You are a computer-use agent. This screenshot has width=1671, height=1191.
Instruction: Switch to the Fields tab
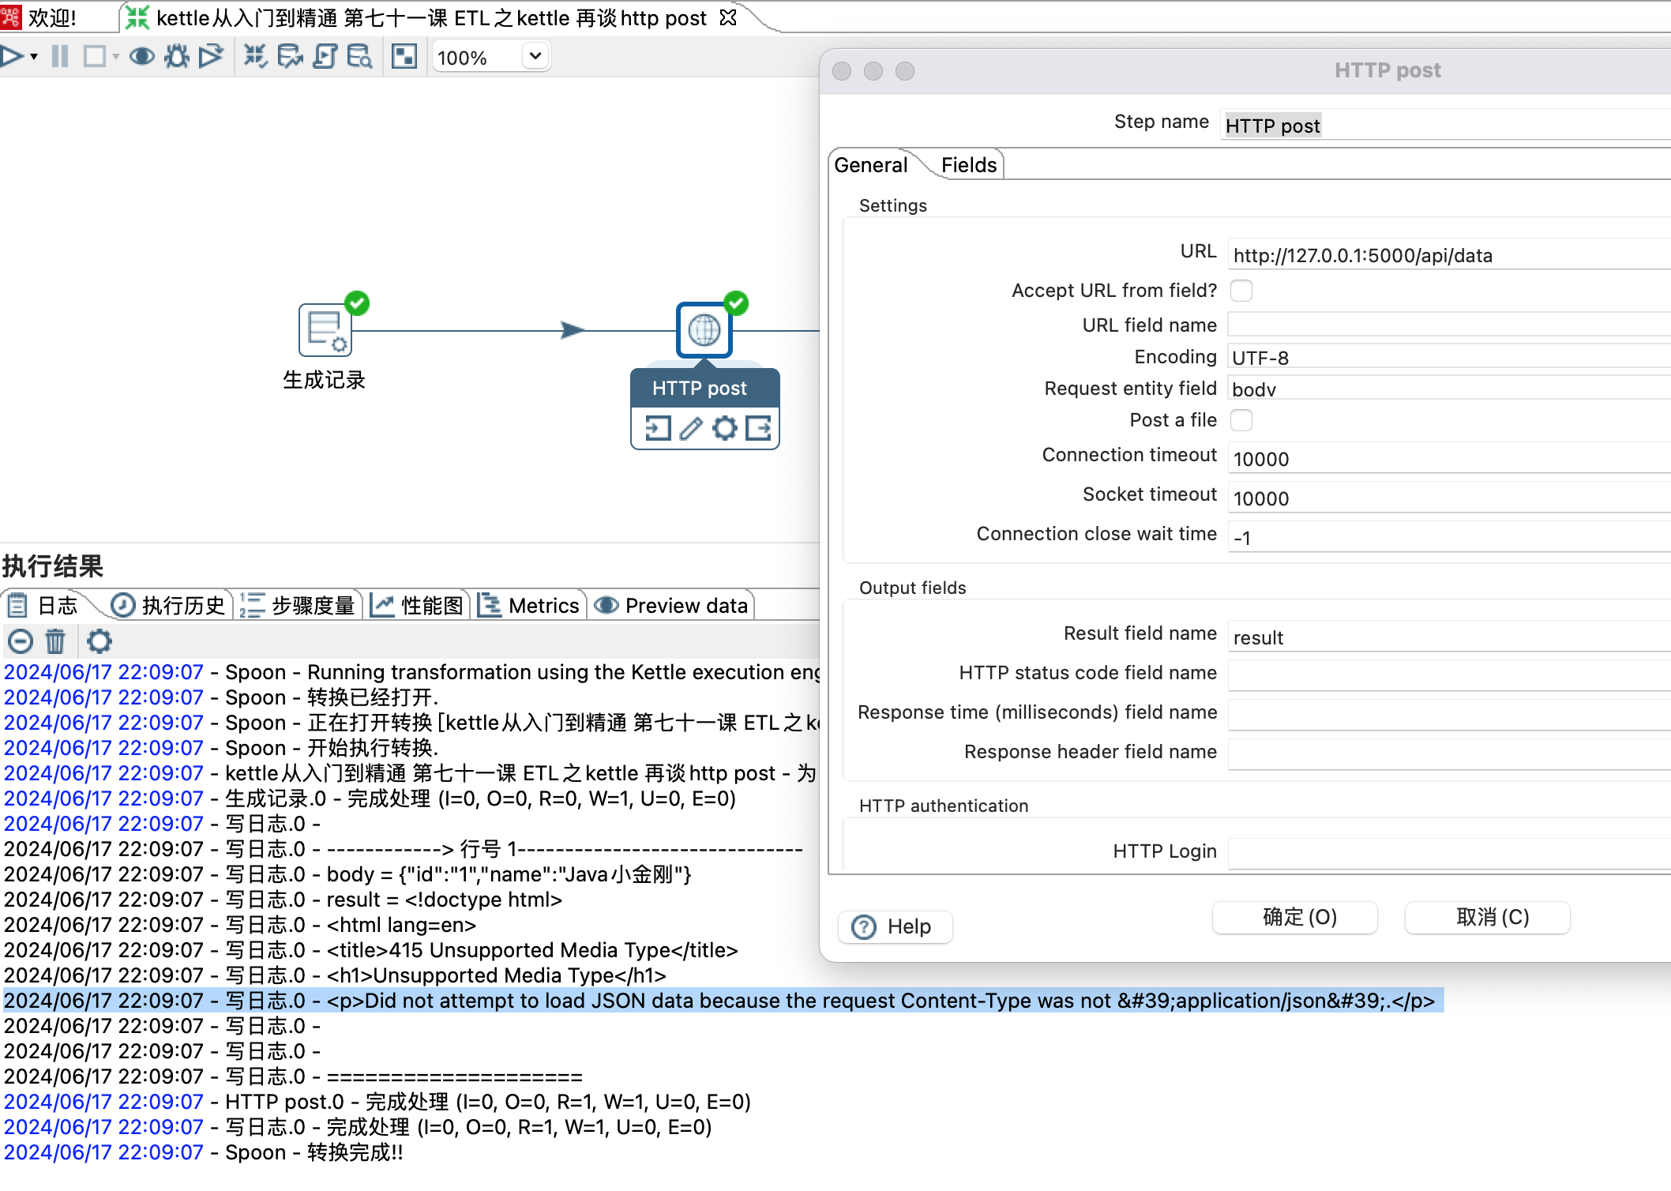point(968,165)
